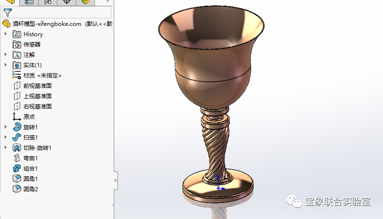Image resolution: width=383 pixels, height=219 pixels.
Task: Click the 圆角1 fillet feature icon
Action: click(16, 179)
